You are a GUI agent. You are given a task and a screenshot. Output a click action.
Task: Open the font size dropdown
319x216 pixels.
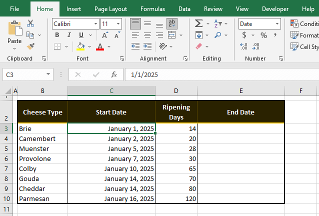click(118, 24)
